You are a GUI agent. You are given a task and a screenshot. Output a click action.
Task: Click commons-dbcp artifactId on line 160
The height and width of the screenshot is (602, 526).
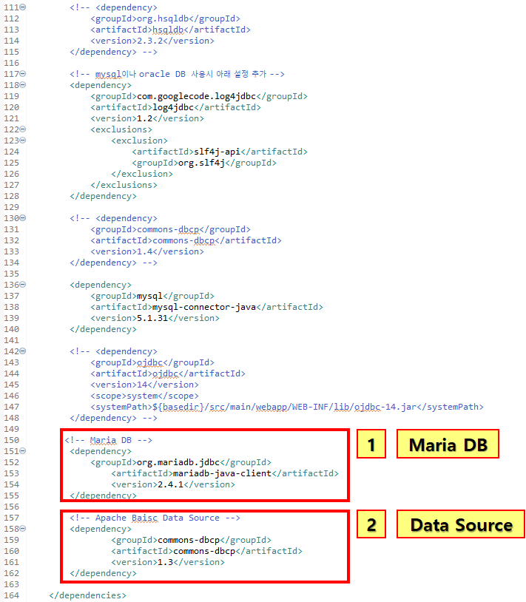pyautogui.click(x=204, y=551)
